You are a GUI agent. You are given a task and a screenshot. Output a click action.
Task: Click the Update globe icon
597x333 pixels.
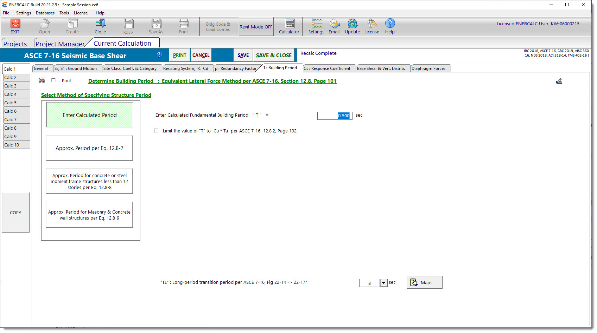[352, 24]
